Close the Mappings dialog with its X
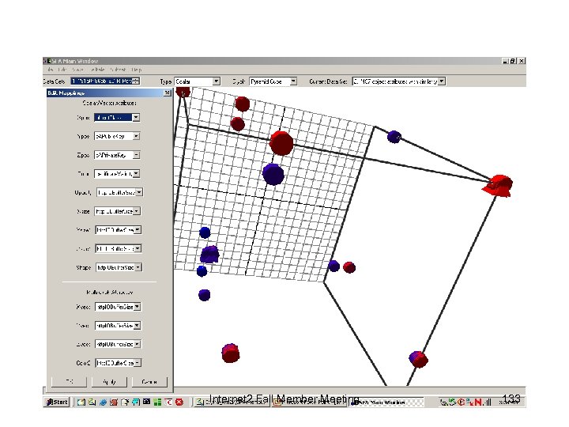This screenshot has width=569, height=427. (x=168, y=93)
